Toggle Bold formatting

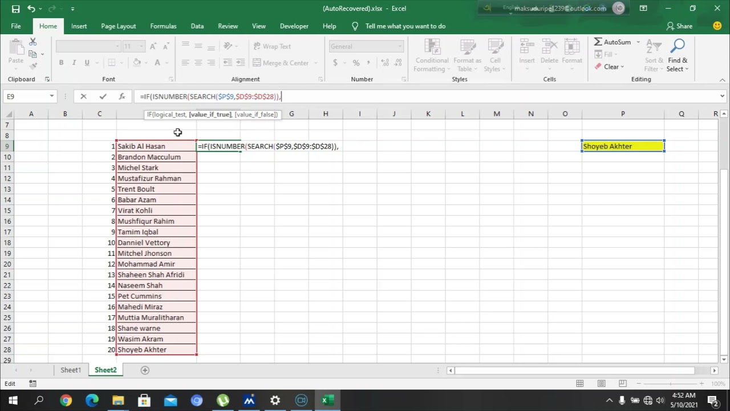[x=61, y=63]
